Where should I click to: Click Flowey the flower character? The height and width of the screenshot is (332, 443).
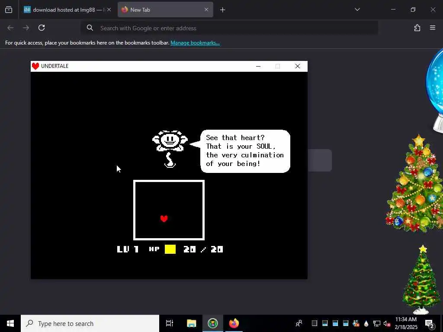pos(170,149)
